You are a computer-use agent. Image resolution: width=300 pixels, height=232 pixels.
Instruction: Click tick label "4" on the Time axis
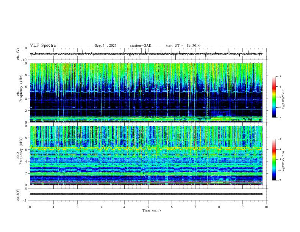pyautogui.click(x=125, y=207)
